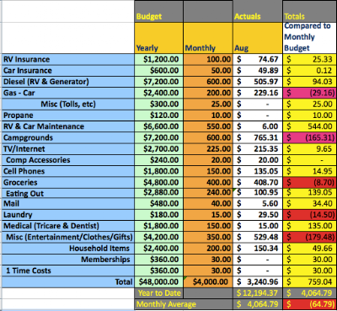Select the Eating Out label
The image size is (337, 311).
(x=68, y=193)
